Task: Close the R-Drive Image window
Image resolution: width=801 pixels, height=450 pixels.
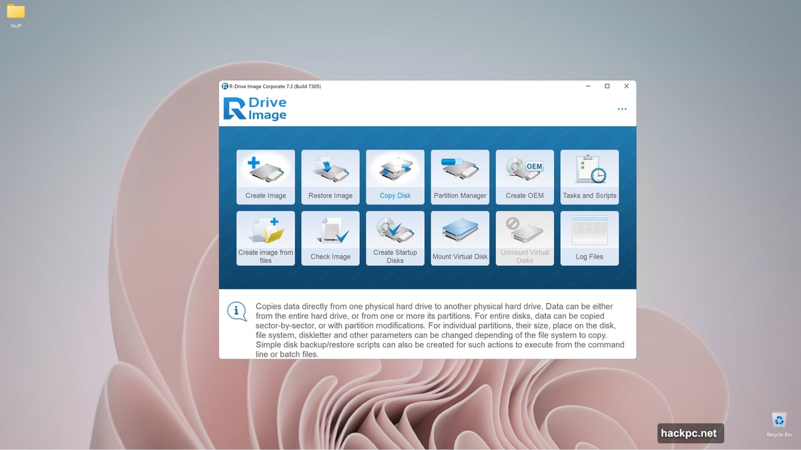Action: tap(626, 86)
